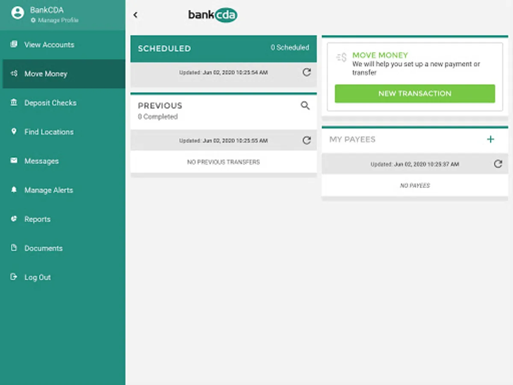Click the Find Locations pin icon
Screen dimensions: 513x385
click(x=14, y=131)
